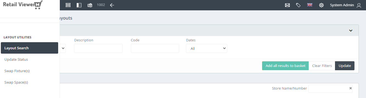The image size is (366, 98).
Task: Open the partially hidden dropdown beside Description
Action: (x=63, y=48)
